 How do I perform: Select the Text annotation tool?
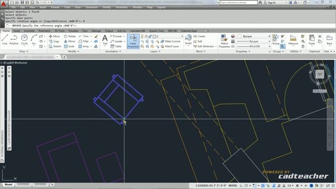coord(105,40)
